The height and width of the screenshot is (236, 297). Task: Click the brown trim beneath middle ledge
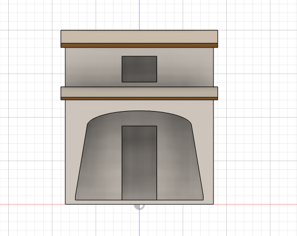tap(139, 98)
